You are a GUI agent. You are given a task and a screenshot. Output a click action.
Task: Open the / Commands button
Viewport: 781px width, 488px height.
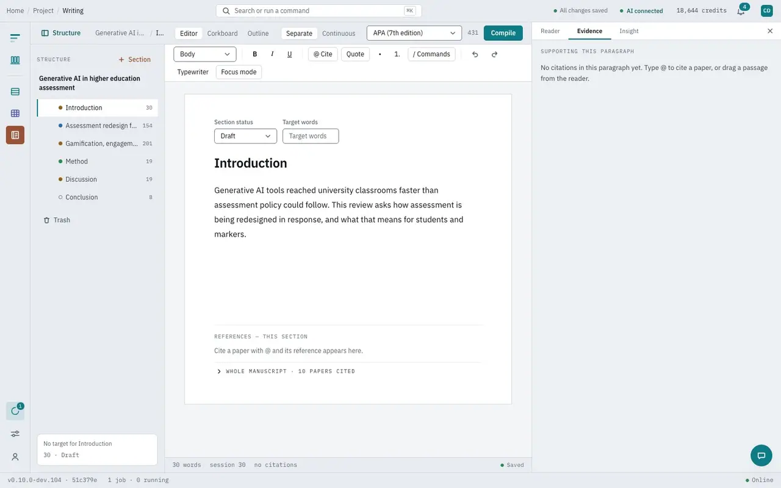(431, 54)
